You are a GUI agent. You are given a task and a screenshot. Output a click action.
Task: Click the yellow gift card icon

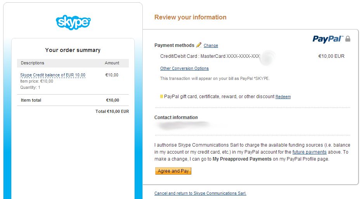pyautogui.click(x=161, y=97)
